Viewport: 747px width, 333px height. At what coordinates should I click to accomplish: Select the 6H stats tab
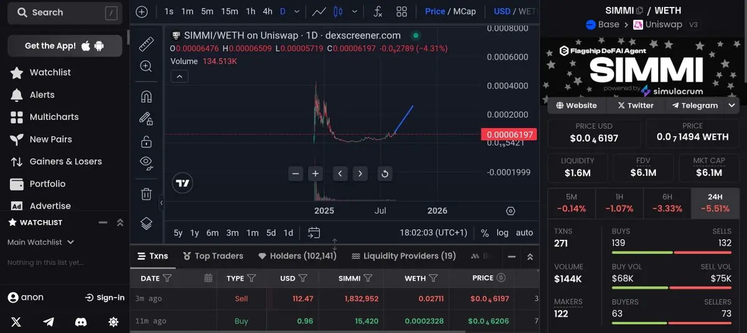click(667, 203)
